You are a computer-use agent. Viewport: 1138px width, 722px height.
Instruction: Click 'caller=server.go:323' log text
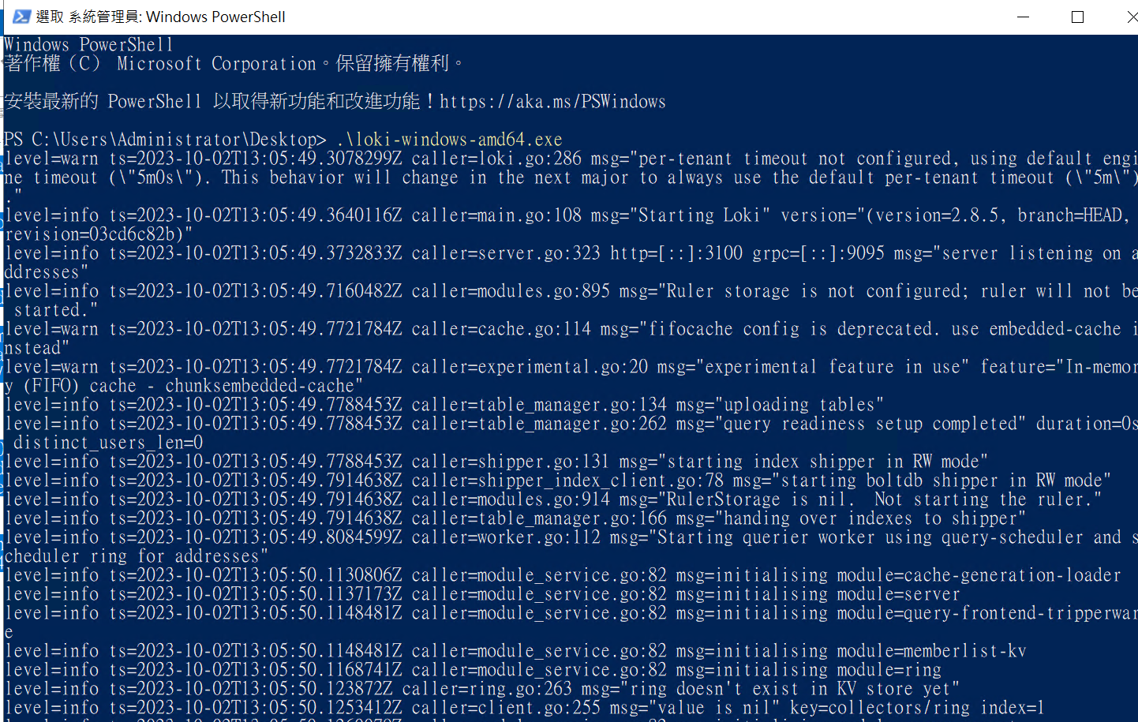(x=506, y=253)
